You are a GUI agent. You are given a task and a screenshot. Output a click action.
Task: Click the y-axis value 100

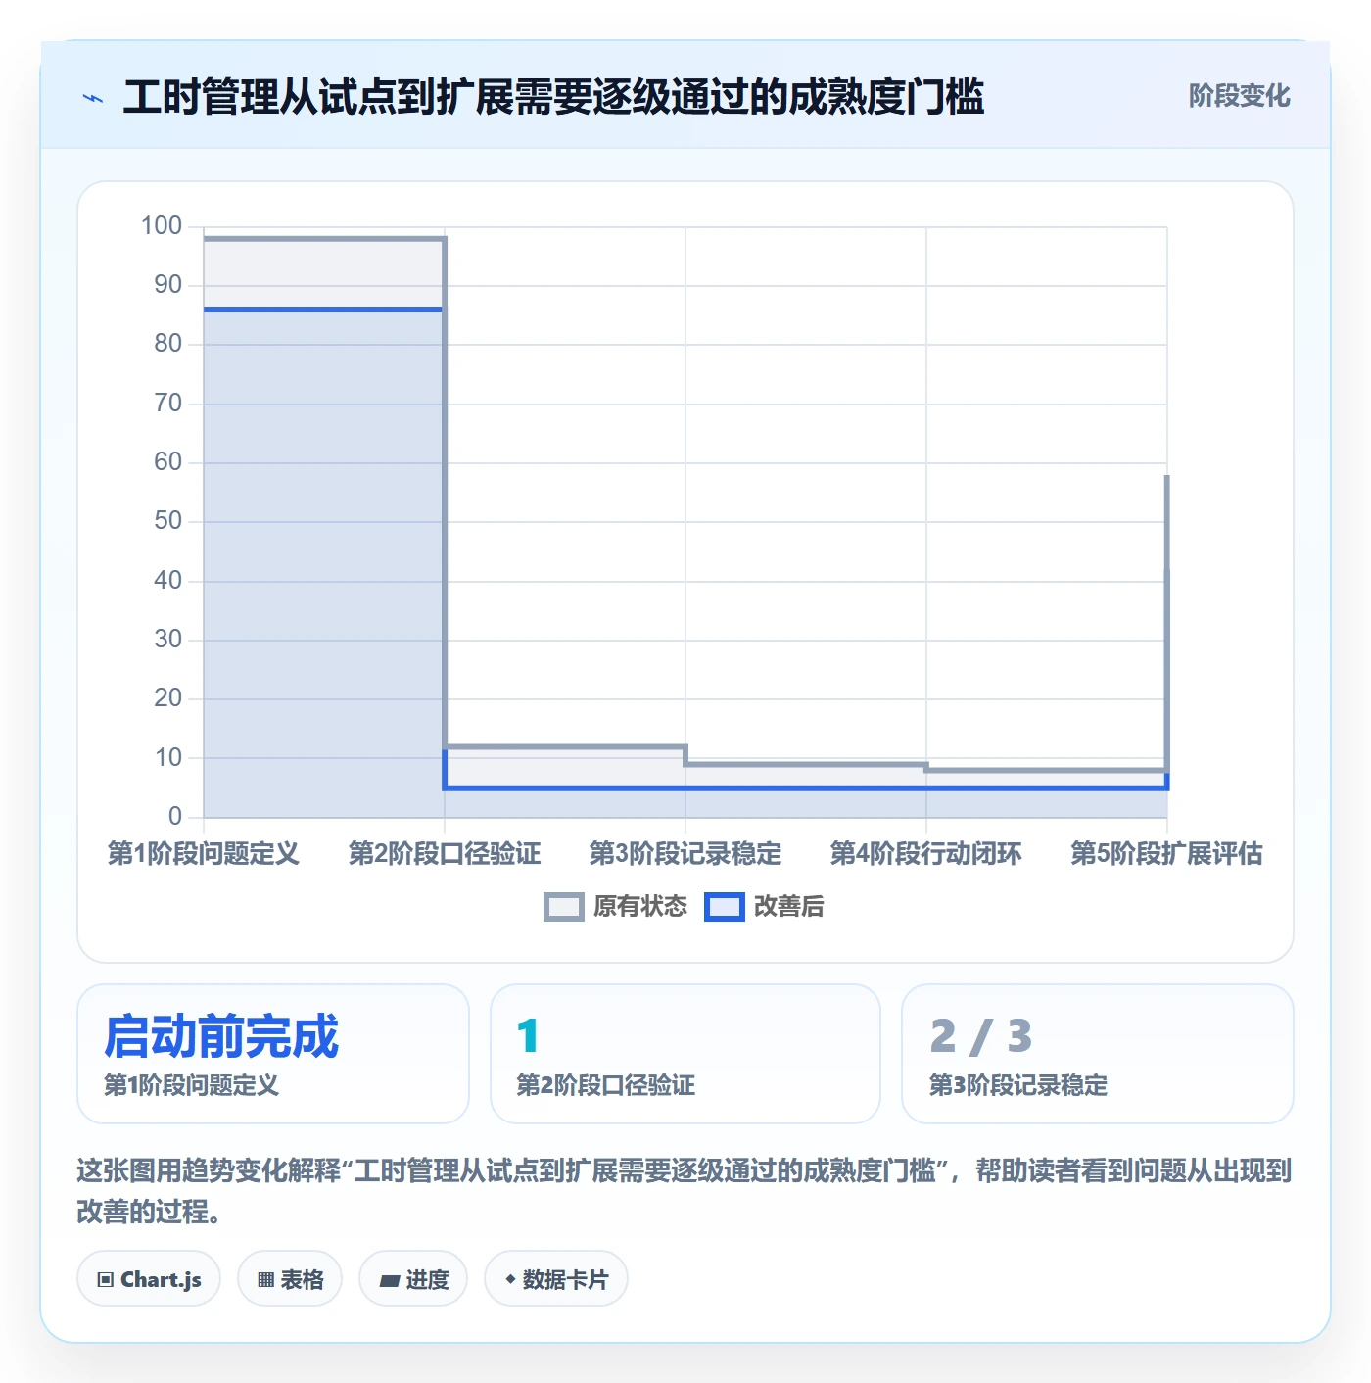(162, 226)
